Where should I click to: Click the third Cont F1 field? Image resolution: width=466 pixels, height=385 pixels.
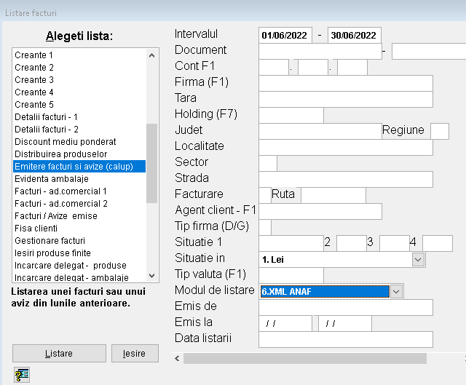click(352, 68)
